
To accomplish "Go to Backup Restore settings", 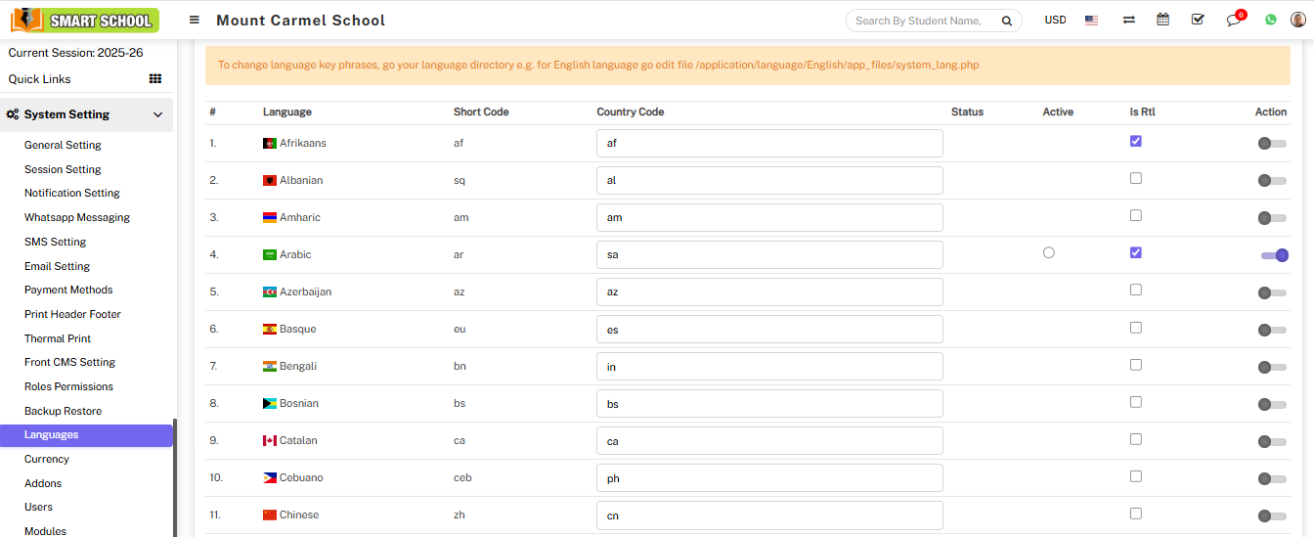I will [x=63, y=411].
